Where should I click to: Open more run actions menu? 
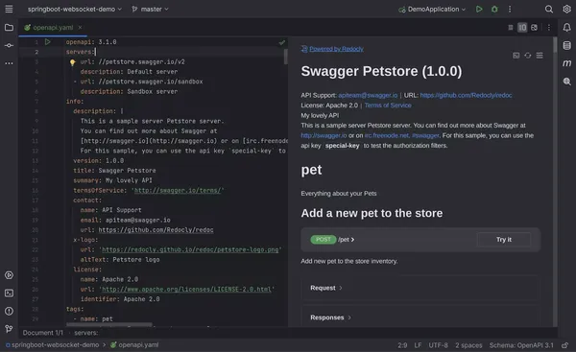point(510,9)
